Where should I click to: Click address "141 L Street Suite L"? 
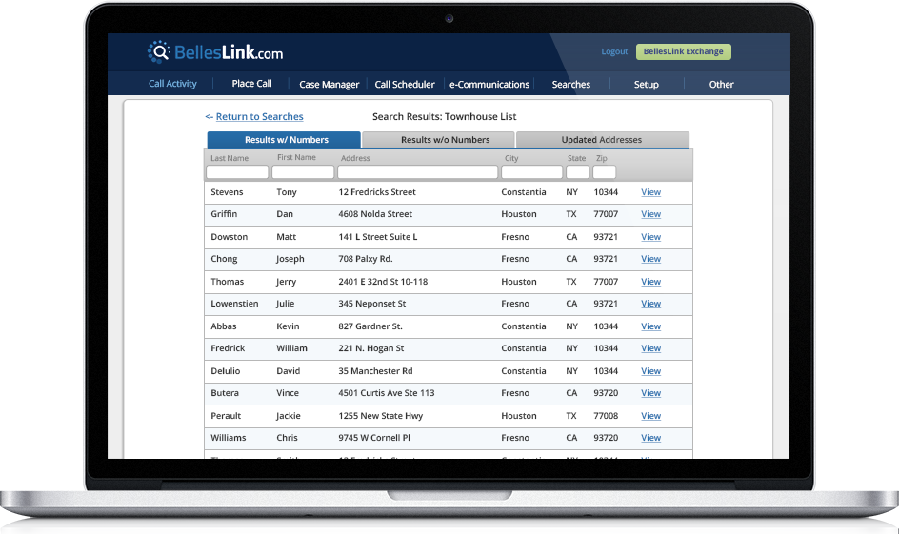[x=378, y=237]
